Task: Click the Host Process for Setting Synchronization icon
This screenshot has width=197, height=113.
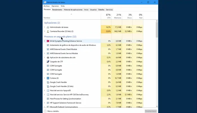Action: click(48, 99)
